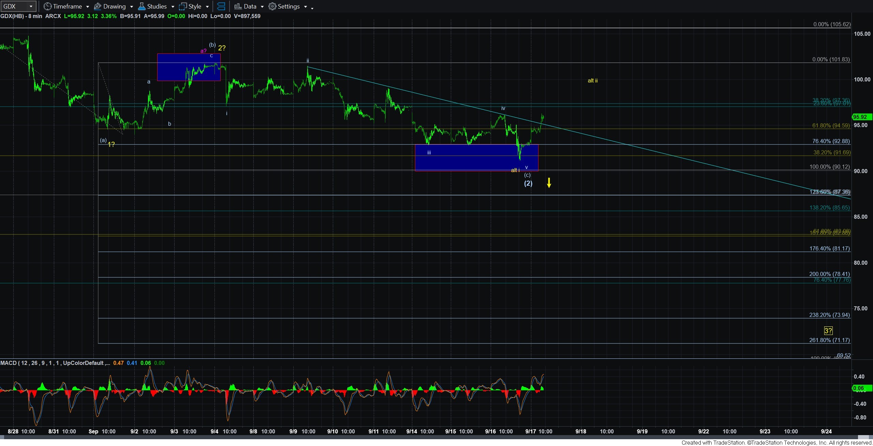873x446 pixels.
Task: Click the Data bar-chart icon
Action: click(x=238, y=6)
